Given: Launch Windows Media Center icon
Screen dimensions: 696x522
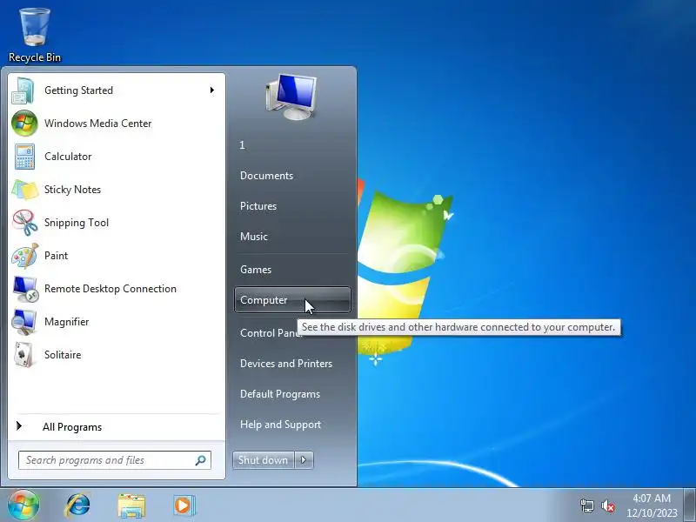Looking at the screenshot, I should [24, 124].
